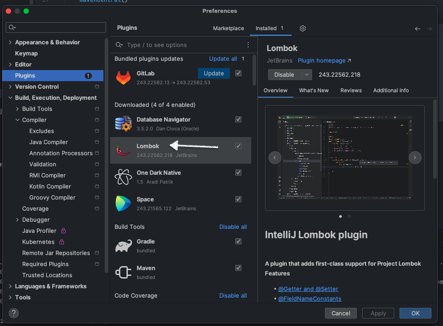Click the Gradle elephant icon

pos(123,246)
